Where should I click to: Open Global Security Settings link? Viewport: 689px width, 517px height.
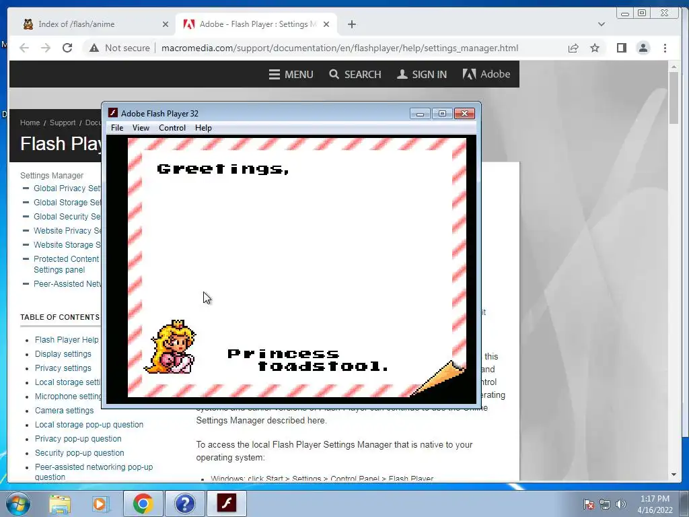[x=67, y=216]
